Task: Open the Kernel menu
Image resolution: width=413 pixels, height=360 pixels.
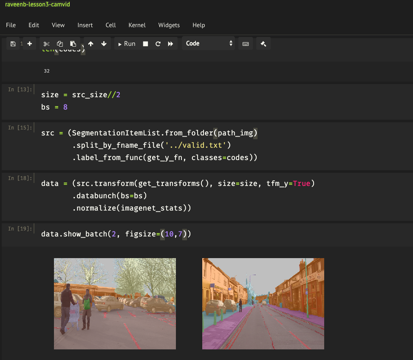Action: pos(137,25)
